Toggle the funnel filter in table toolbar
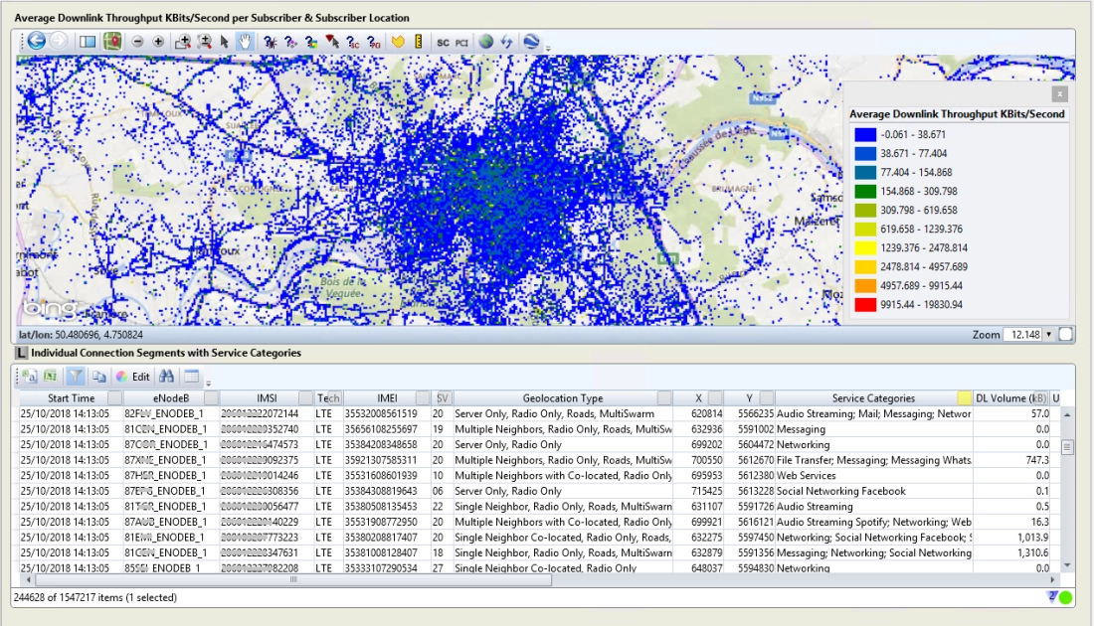Image resolution: width=1094 pixels, height=626 pixels. coord(75,377)
